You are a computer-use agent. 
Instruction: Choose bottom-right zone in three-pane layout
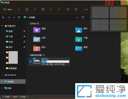pyautogui.click(x=104, y=28)
